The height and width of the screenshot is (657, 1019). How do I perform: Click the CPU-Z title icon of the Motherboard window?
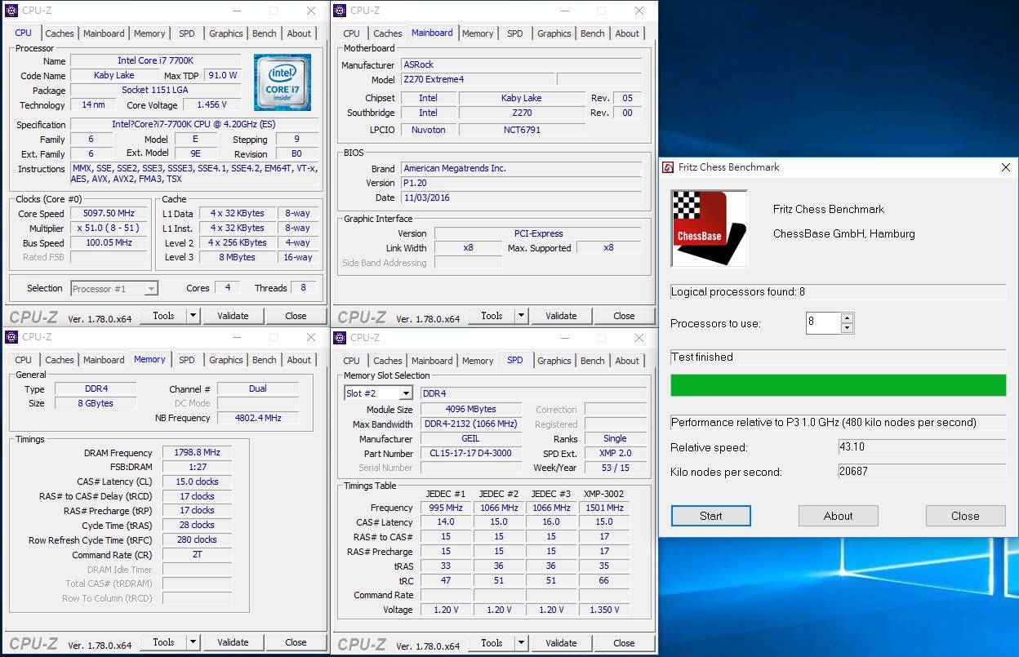pyautogui.click(x=340, y=11)
